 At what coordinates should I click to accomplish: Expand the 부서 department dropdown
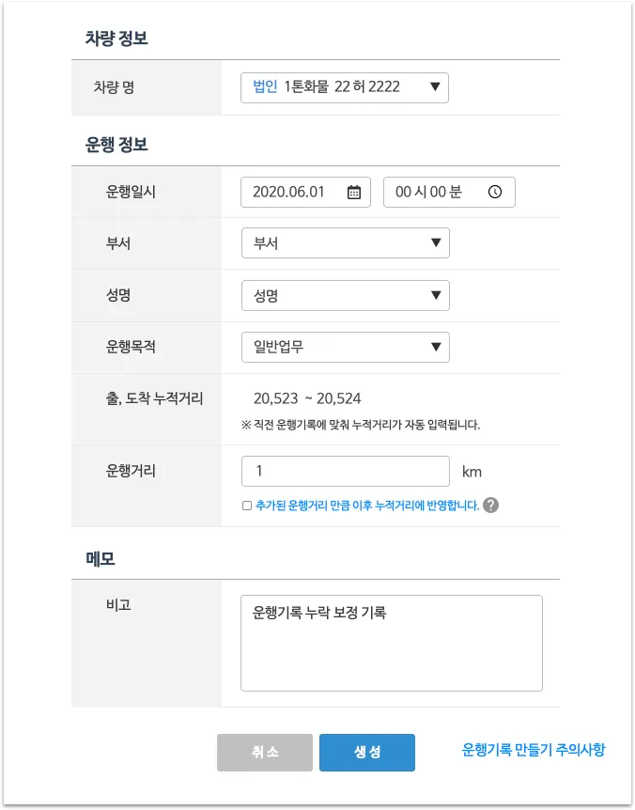tap(345, 243)
